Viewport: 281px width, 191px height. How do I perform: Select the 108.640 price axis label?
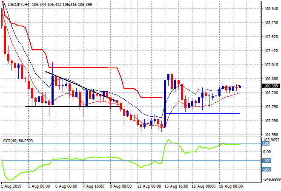pos(271,9)
